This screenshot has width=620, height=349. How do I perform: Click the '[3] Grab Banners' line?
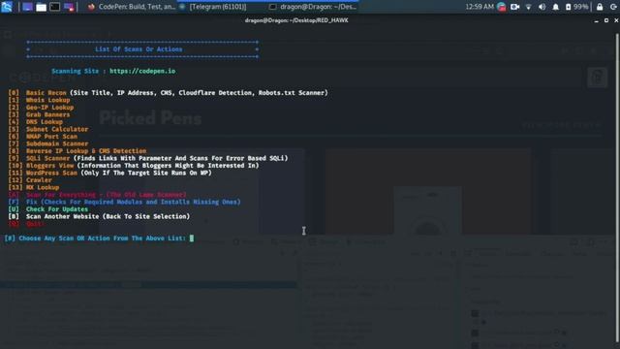coord(39,114)
